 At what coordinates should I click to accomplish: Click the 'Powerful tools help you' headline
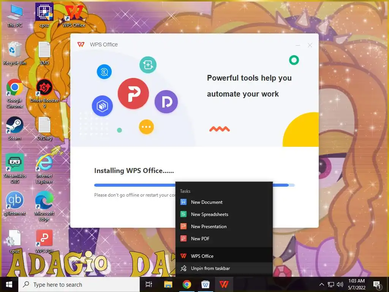coord(249,78)
